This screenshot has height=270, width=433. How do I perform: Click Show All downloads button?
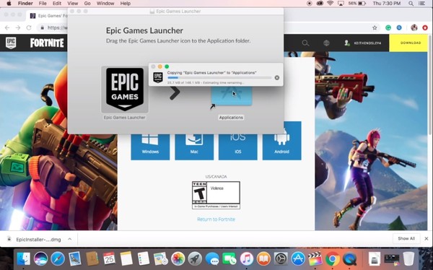[406, 238]
